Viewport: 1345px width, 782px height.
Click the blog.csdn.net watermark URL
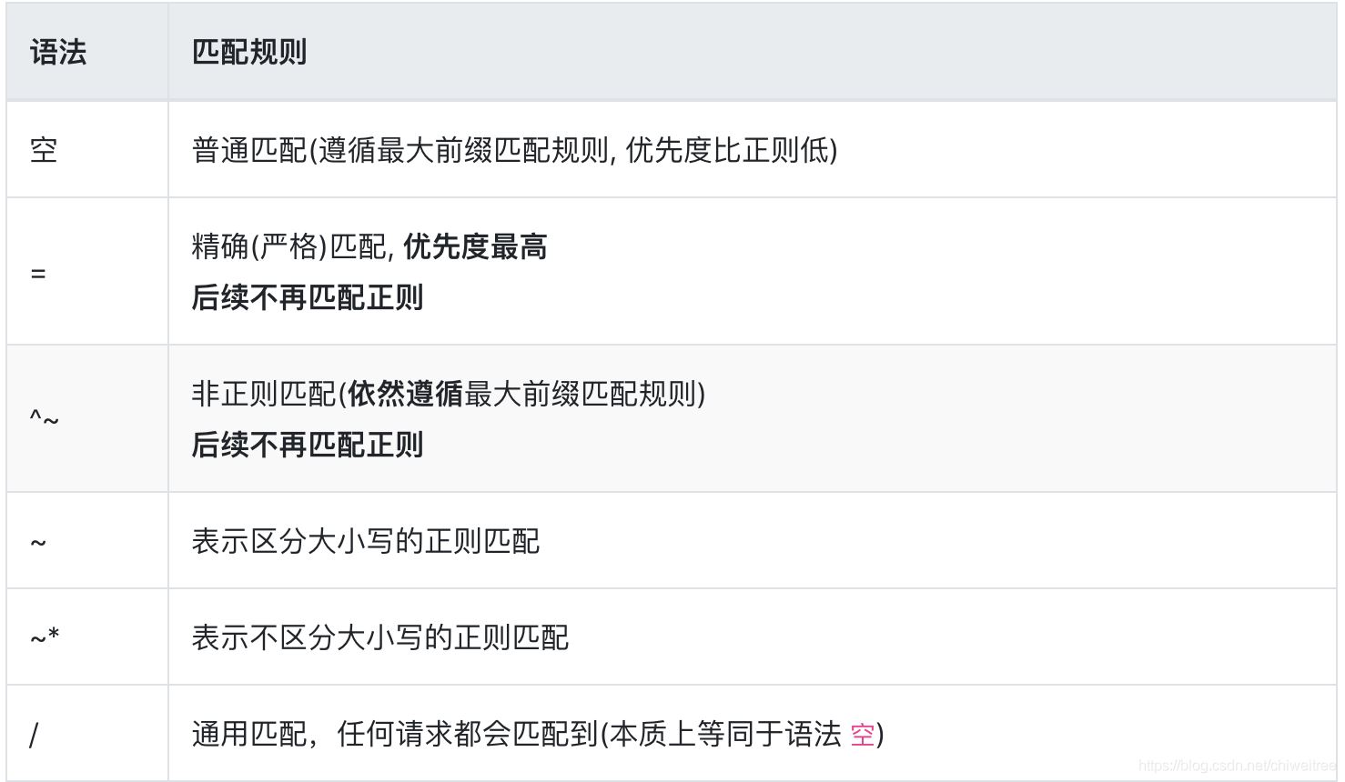[1236, 766]
